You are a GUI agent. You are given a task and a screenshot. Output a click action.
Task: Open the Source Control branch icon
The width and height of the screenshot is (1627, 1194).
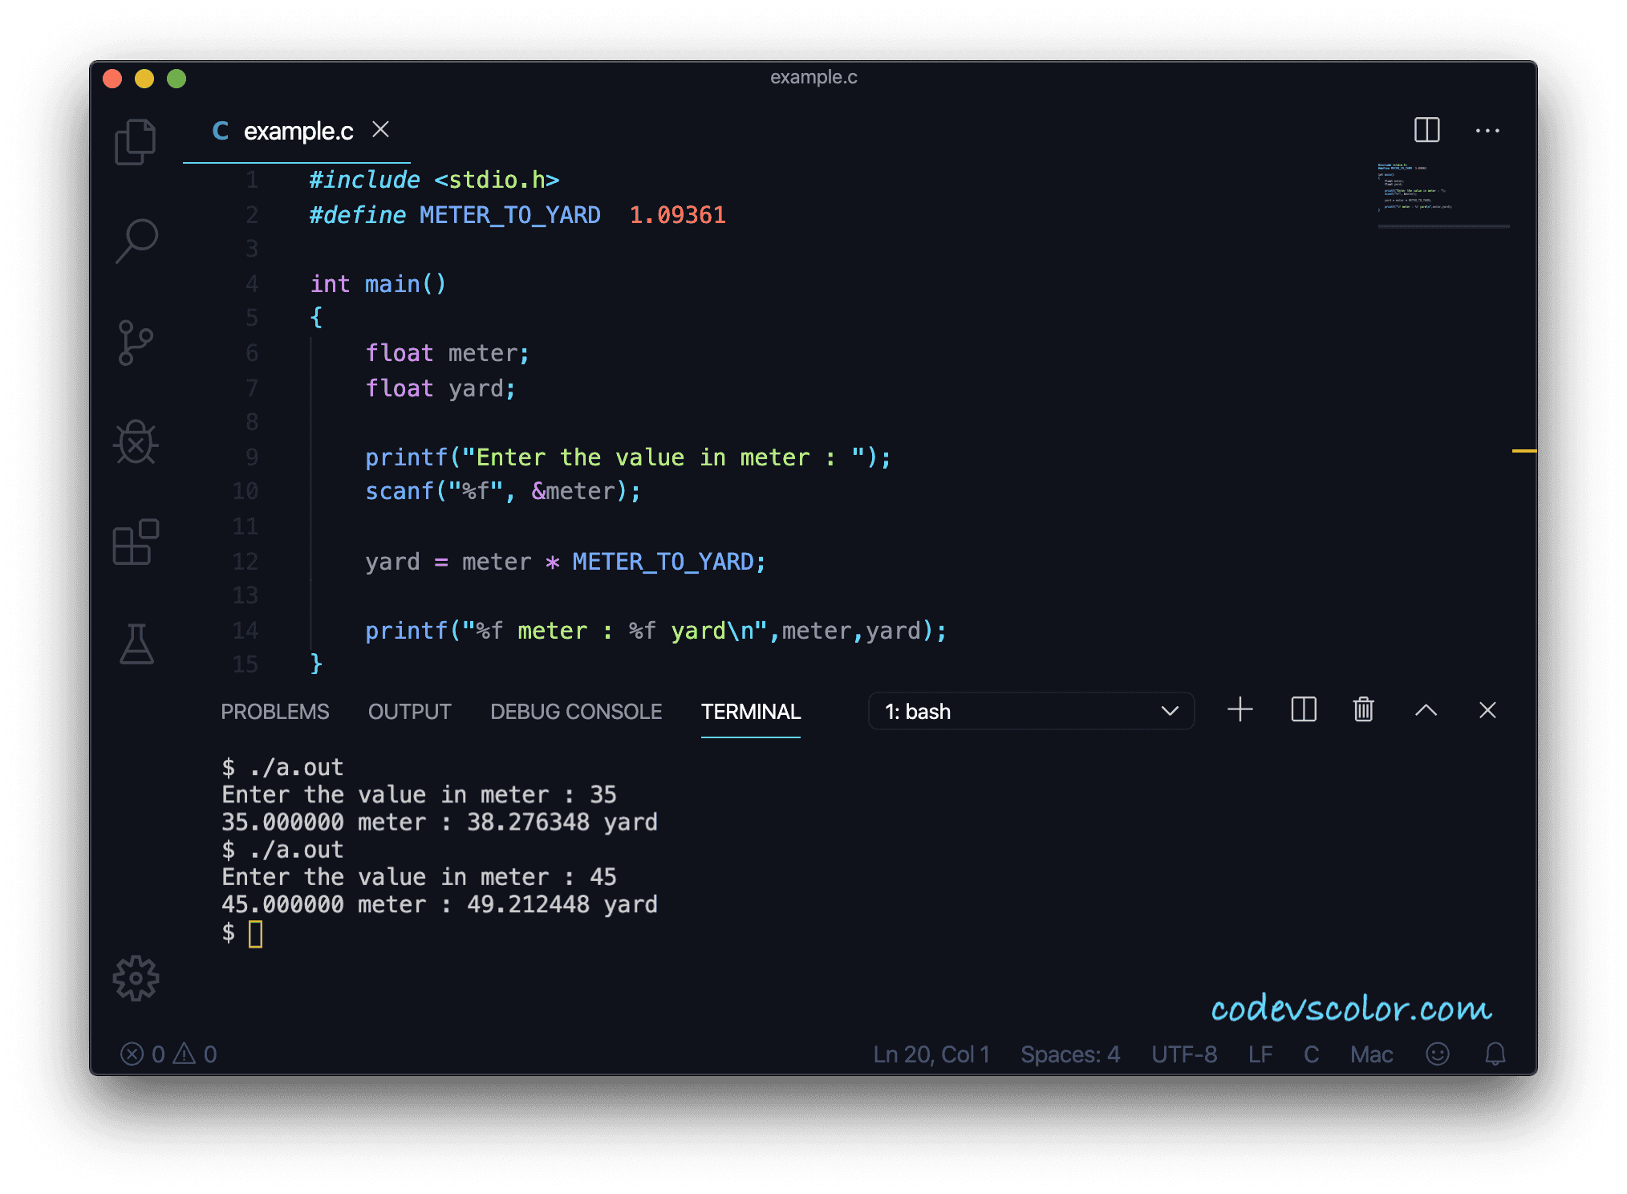click(135, 343)
